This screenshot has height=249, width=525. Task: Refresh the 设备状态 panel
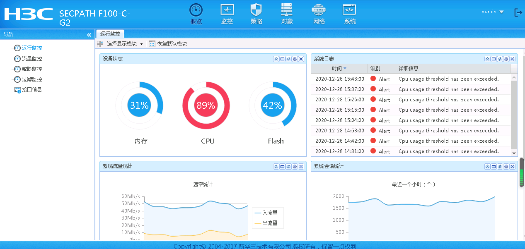coord(288,59)
